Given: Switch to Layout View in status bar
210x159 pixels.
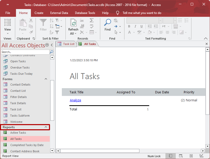Looking at the screenshot, I should 191,156.
